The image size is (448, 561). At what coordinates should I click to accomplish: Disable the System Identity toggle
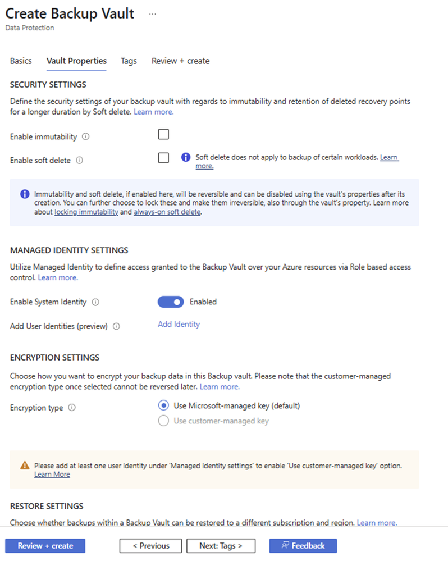(171, 302)
